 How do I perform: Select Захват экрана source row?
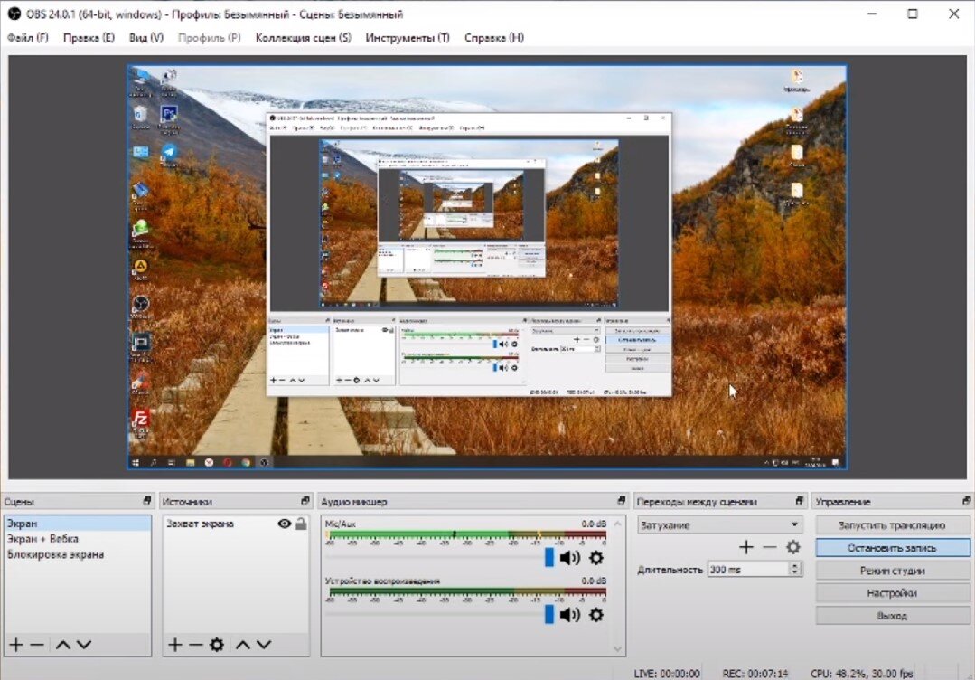(x=236, y=524)
